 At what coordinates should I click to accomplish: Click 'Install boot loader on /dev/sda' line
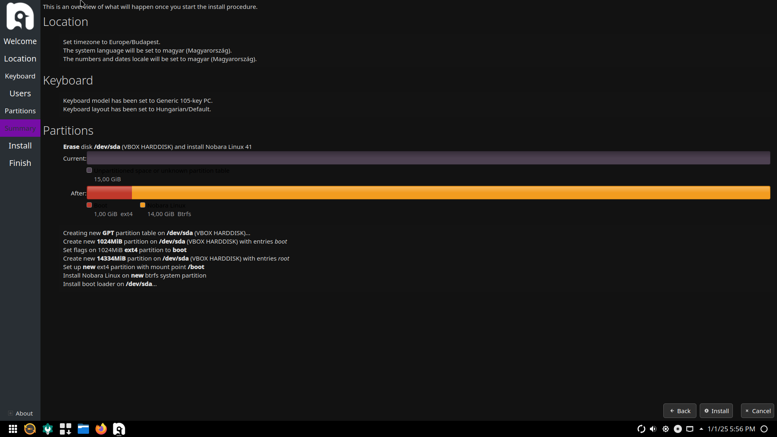click(x=110, y=284)
